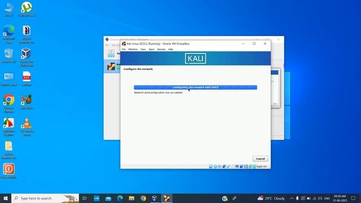Open the weather widget showing 29°C Cloudy
Viewport: 361px width, 203px height.
(271, 198)
